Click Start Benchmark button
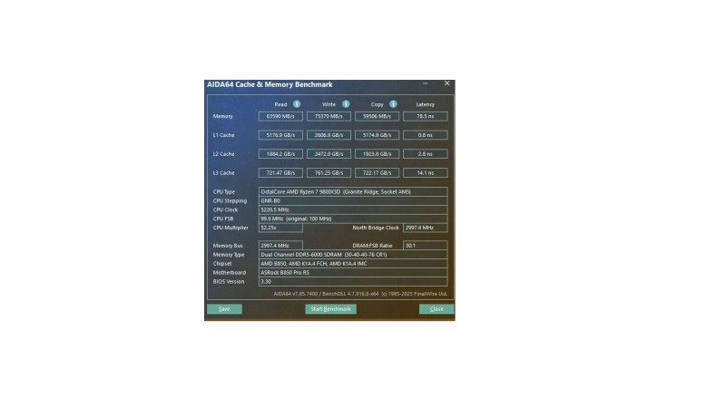726x408 pixels. pyautogui.click(x=330, y=309)
